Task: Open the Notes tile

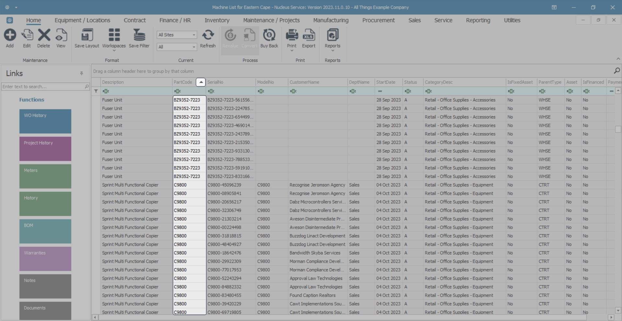Action: [x=45, y=286]
